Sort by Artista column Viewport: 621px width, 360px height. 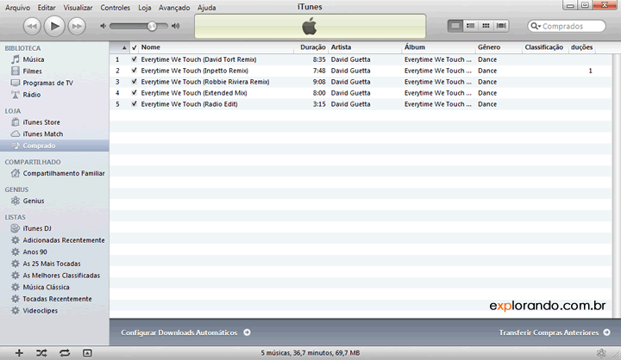[x=365, y=47]
